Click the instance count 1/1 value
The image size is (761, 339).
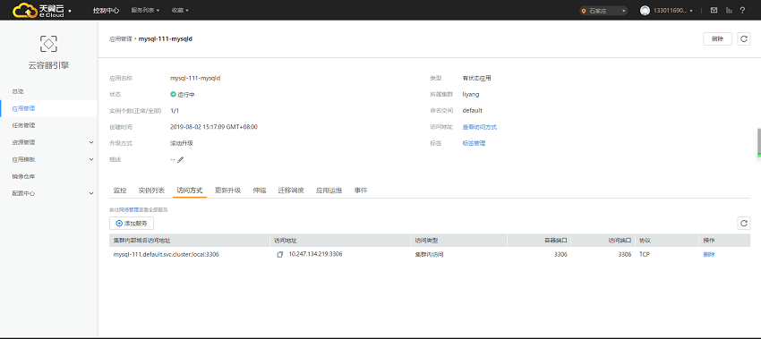[x=175, y=111]
